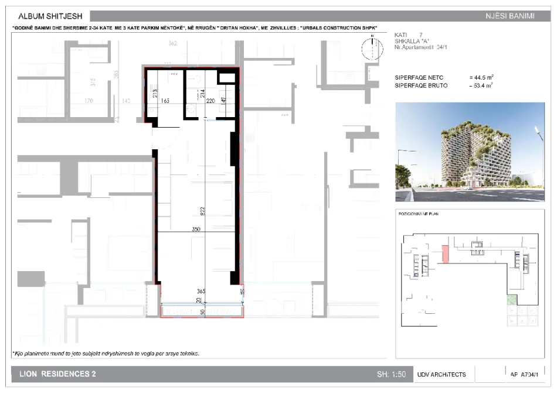557x394 pixels.
Task: Click the 350 width dimension
Action: [196, 230]
